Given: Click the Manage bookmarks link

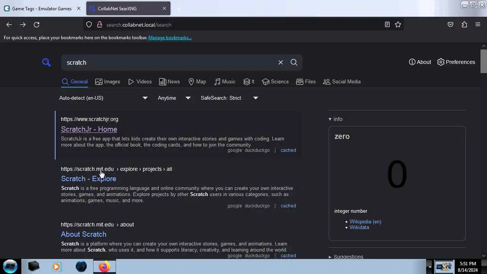Looking at the screenshot, I should pos(170,38).
